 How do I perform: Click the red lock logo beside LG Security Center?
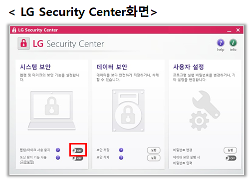[23, 43]
